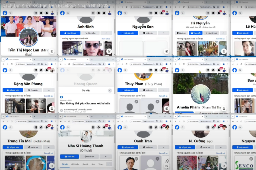Expand chevron beside Tìm kiếm on Ánh Đinh
256x170 pixels.
coord(106,33)
